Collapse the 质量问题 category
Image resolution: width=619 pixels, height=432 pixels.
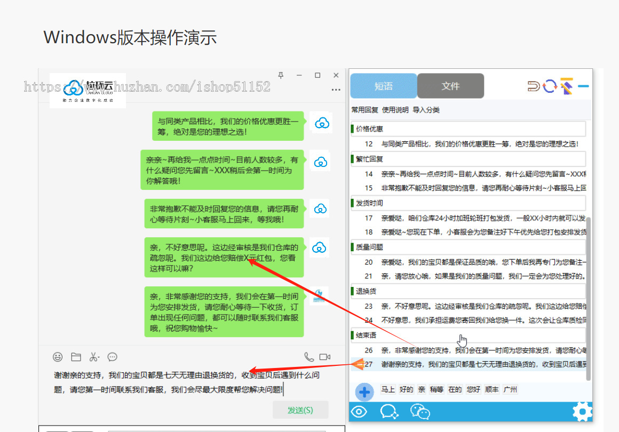point(468,247)
